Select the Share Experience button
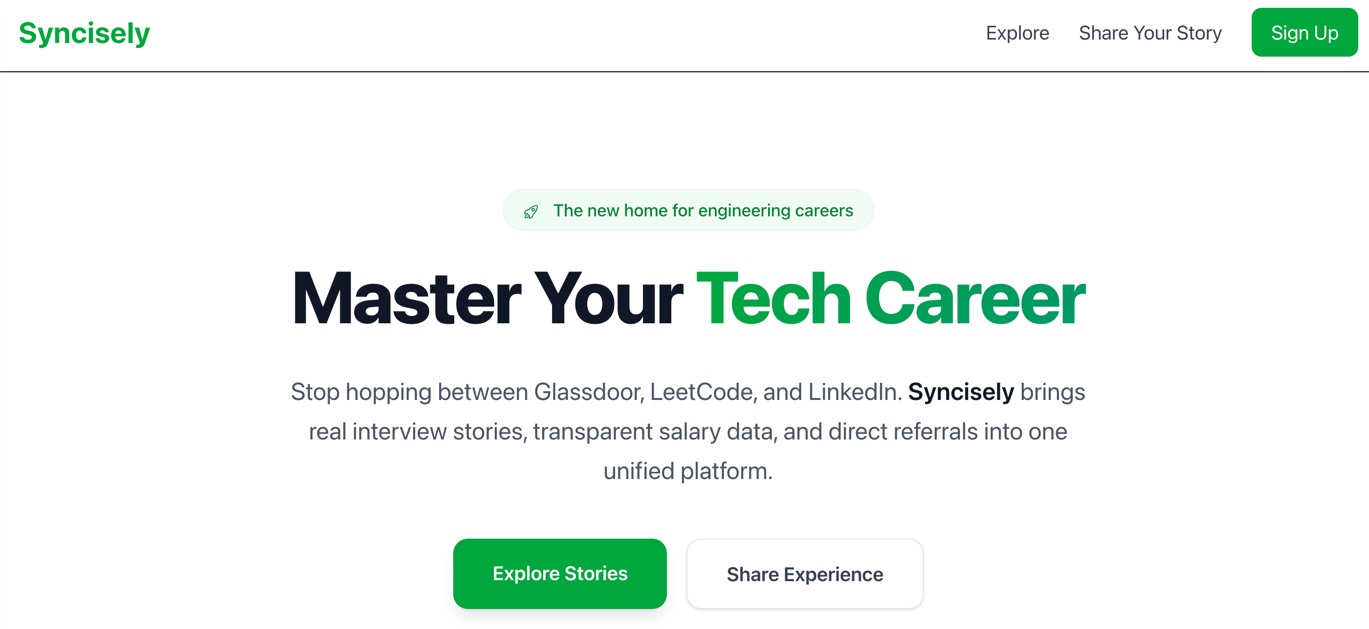The image size is (1369, 629). (805, 574)
